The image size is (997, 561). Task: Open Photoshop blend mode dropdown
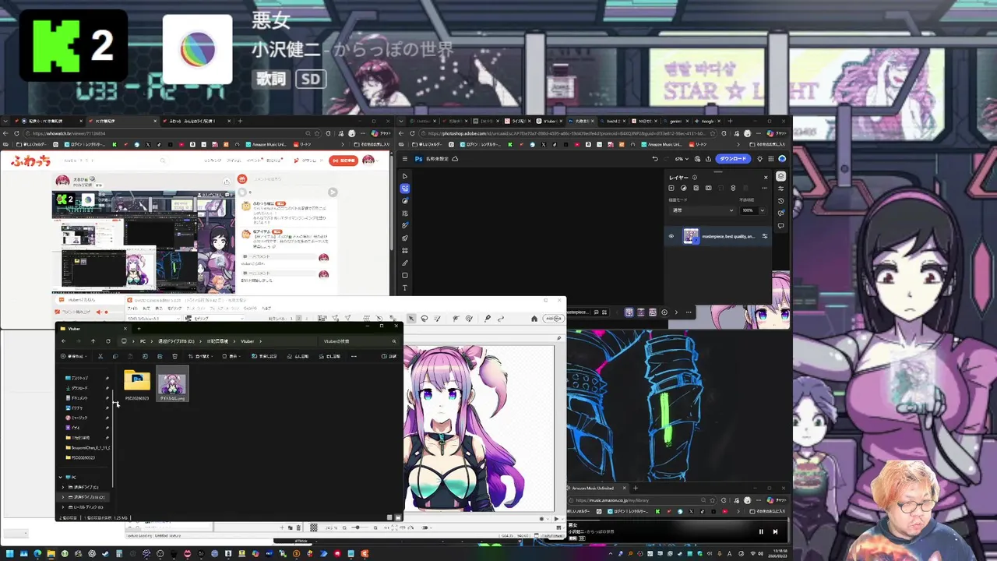pos(703,210)
